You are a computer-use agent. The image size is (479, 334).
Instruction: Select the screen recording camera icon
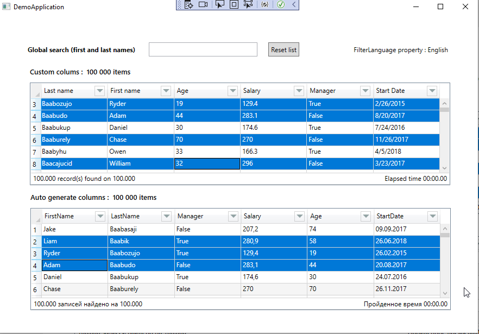(204, 5)
